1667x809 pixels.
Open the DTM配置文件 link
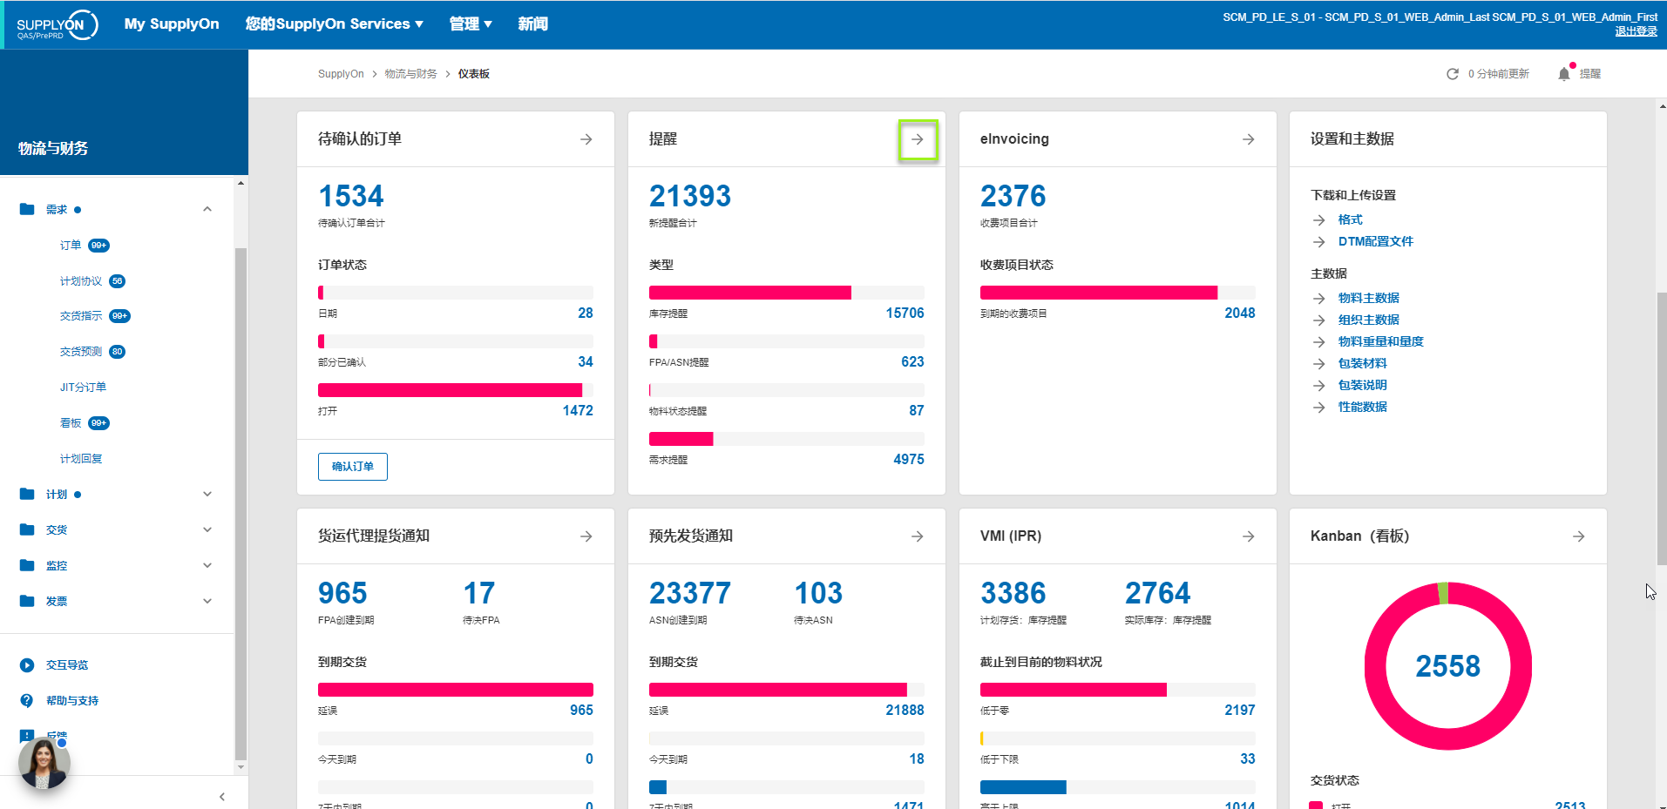point(1376,242)
